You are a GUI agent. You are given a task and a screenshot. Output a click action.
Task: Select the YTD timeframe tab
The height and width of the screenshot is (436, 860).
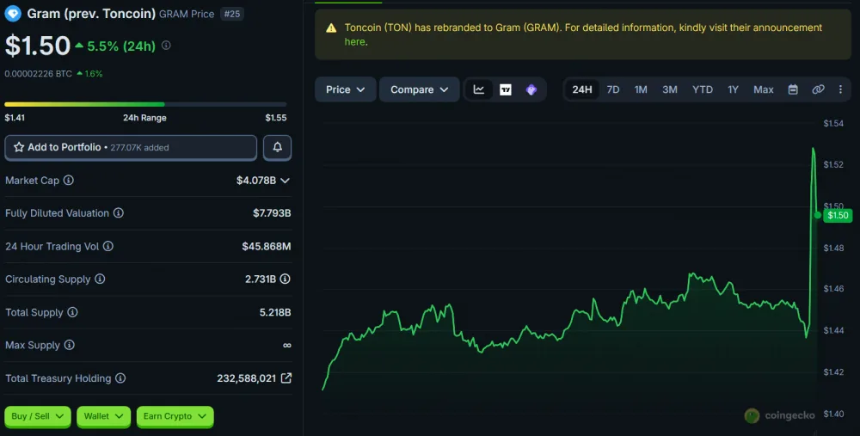703,89
